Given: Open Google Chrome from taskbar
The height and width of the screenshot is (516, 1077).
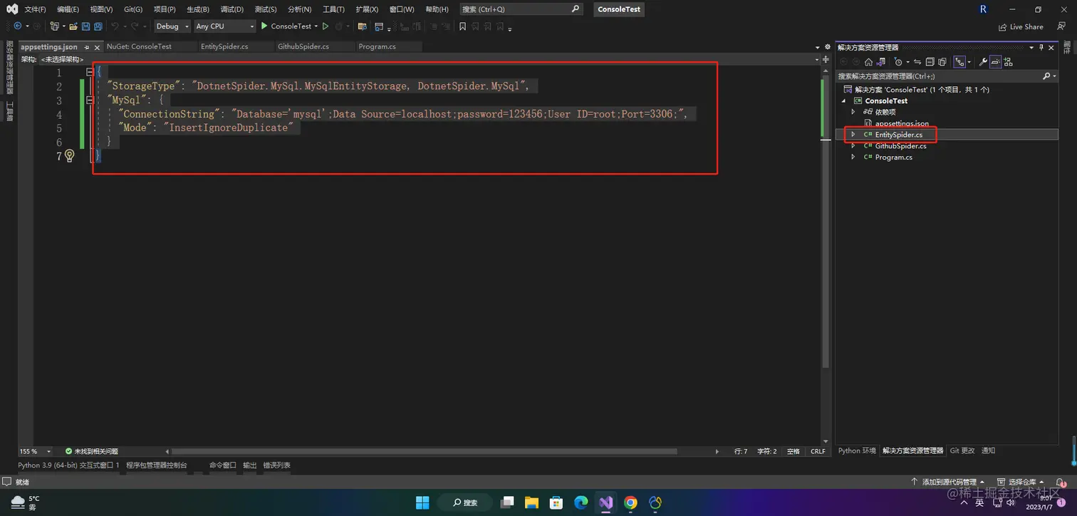Looking at the screenshot, I should [630, 502].
